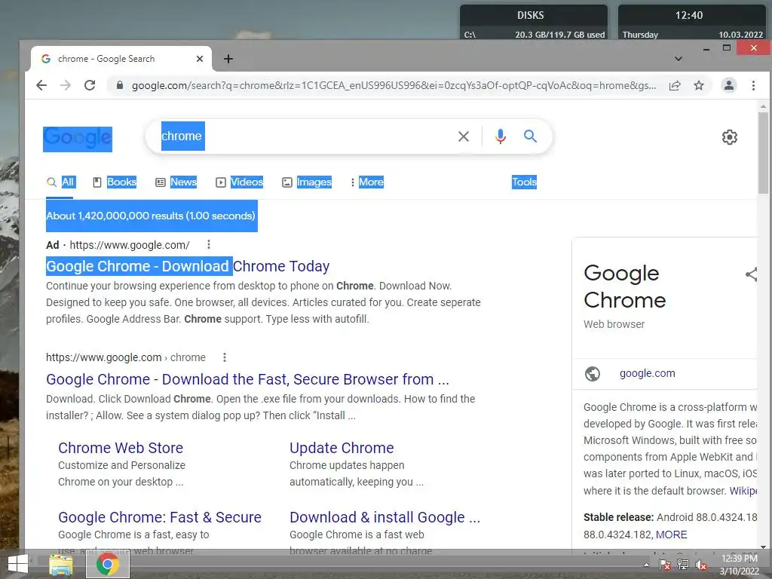Open the three-dot menu beside the Ad URL

pyautogui.click(x=209, y=245)
